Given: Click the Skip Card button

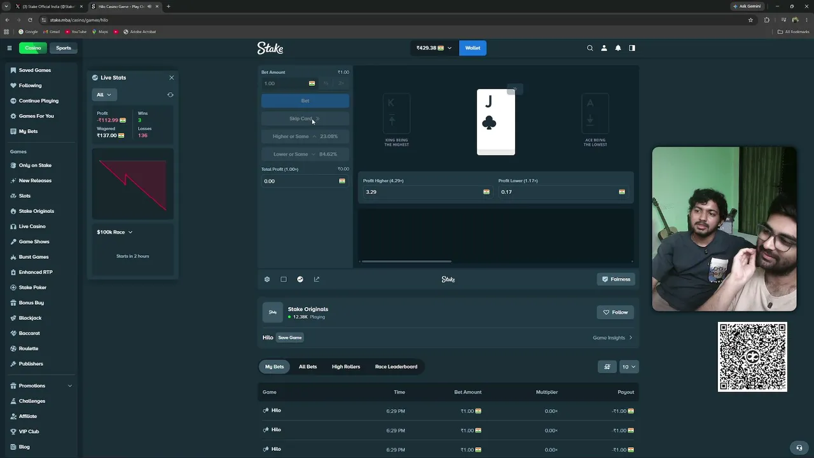Looking at the screenshot, I should point(305,118).
